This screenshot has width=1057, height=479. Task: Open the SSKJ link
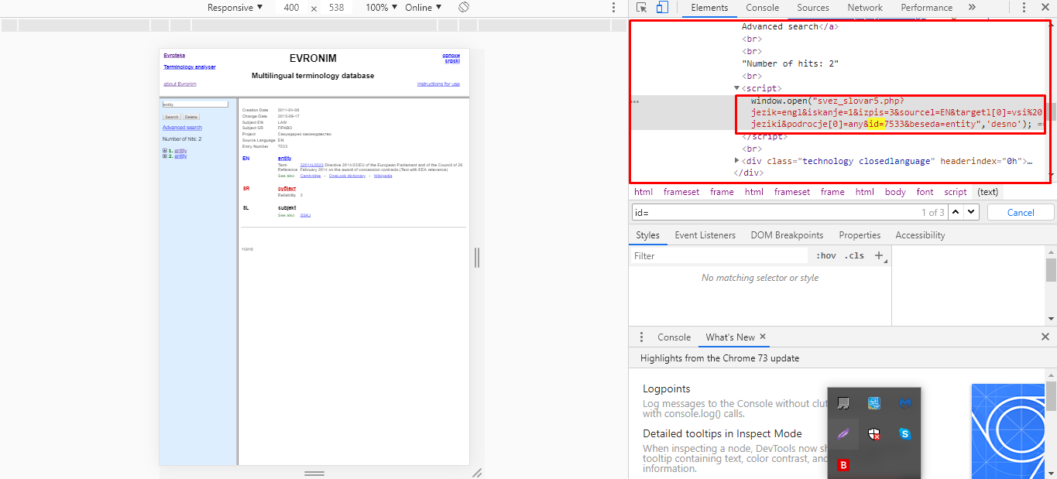pyautogui.click(x=305, y=215)
